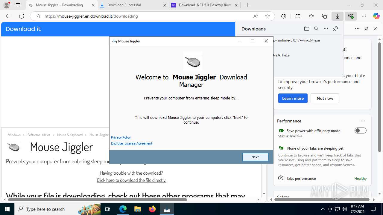Click the Not now button
Screen dimensions: 383x215
coord(325,98)
